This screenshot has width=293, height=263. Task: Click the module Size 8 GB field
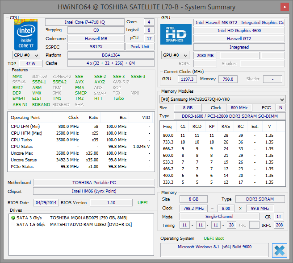[x=188, y=108]
